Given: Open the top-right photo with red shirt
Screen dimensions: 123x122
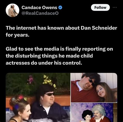Looking at the screenshot, I should 94,87.
